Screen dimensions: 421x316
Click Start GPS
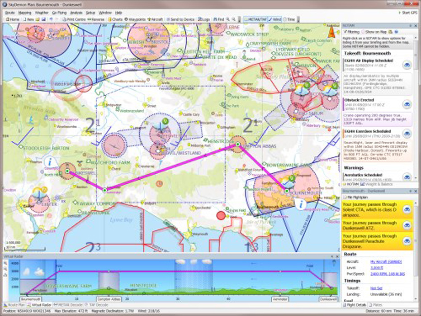click(408, 13)
